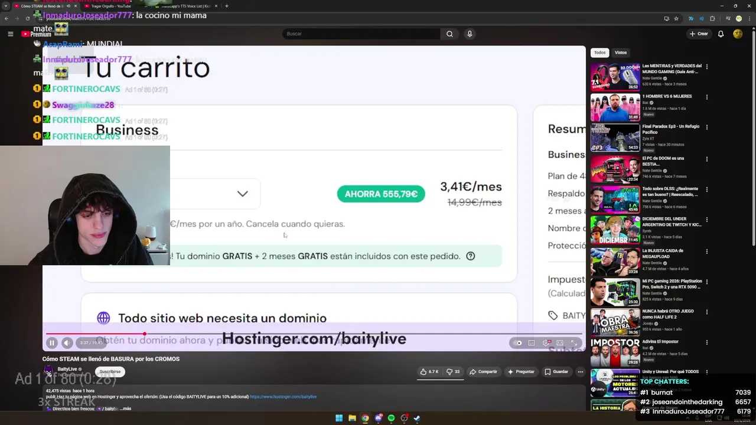Switch to Tragar Orgullo - YouTube browser tab
This screenshot has width=756, height=425.
111,6
